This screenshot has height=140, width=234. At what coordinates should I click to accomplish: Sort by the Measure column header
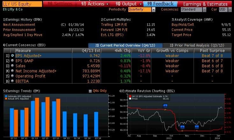(43, 50)
